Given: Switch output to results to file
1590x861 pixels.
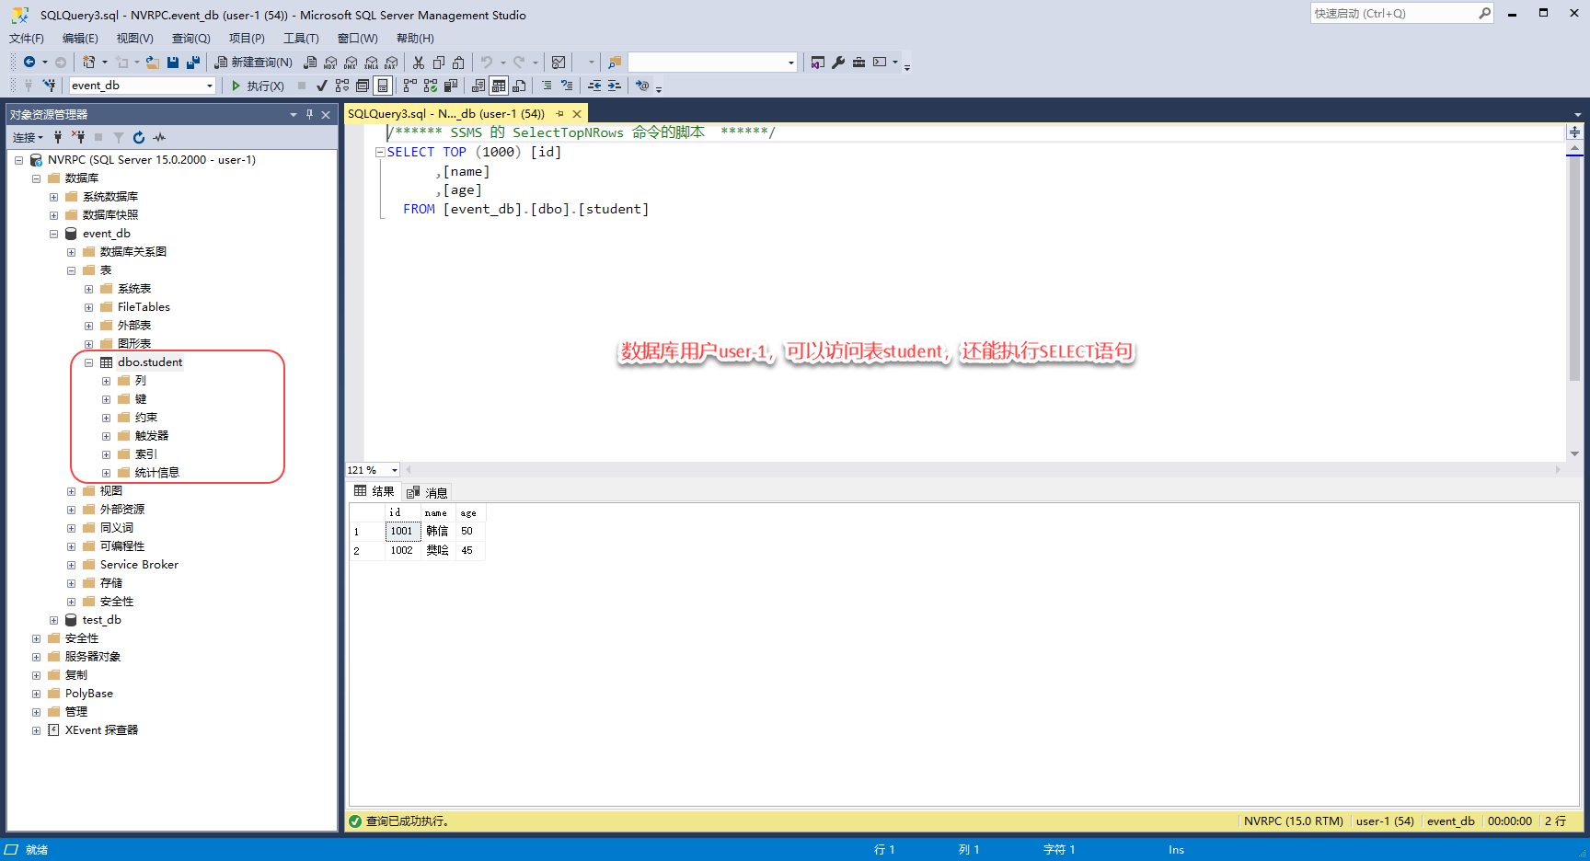Looking at the screenshot, I should 519,86.
